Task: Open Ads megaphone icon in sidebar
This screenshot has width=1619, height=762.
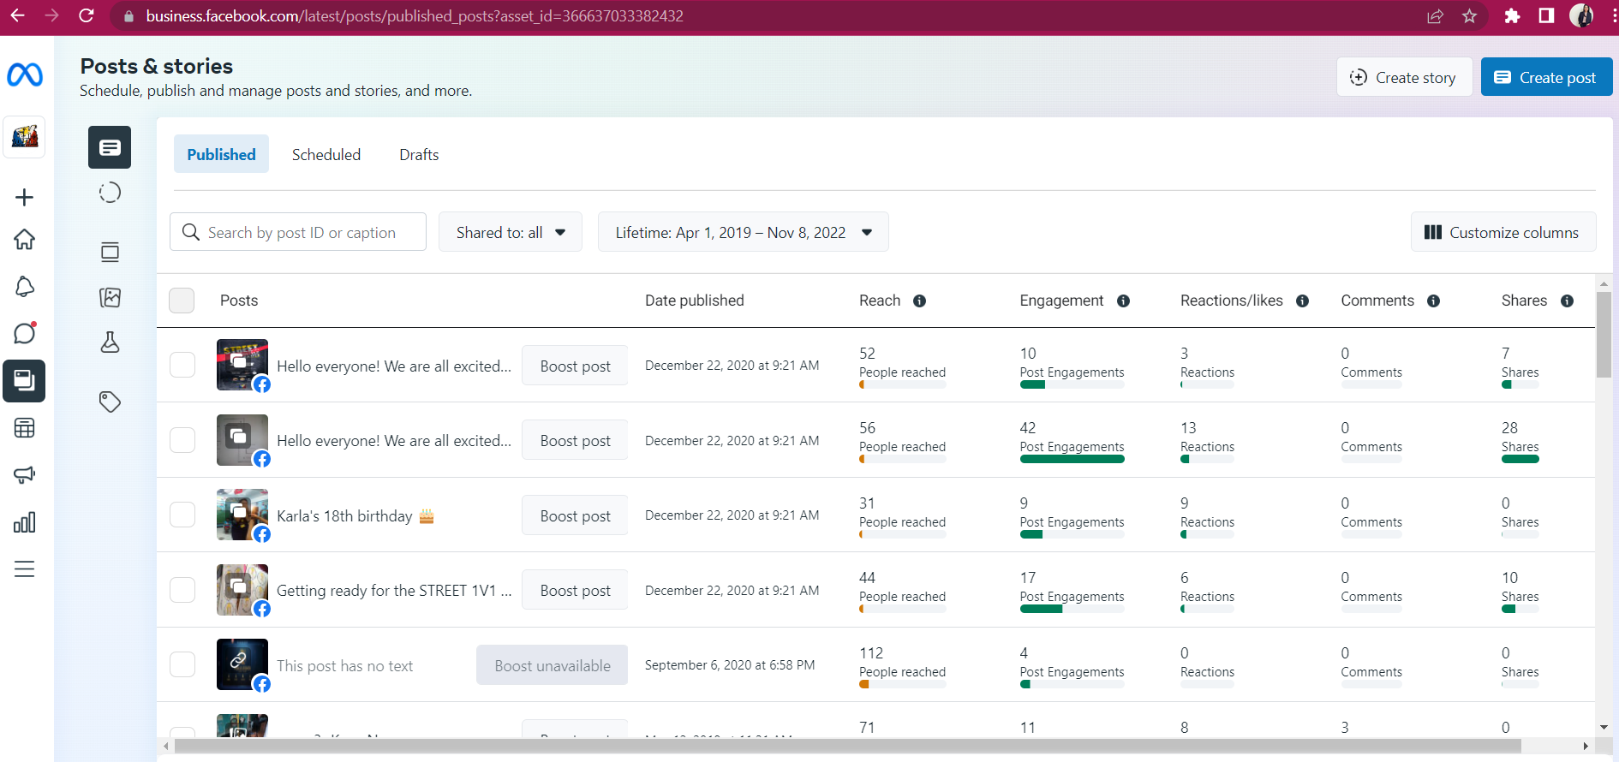Action: [x=24, y=475]
